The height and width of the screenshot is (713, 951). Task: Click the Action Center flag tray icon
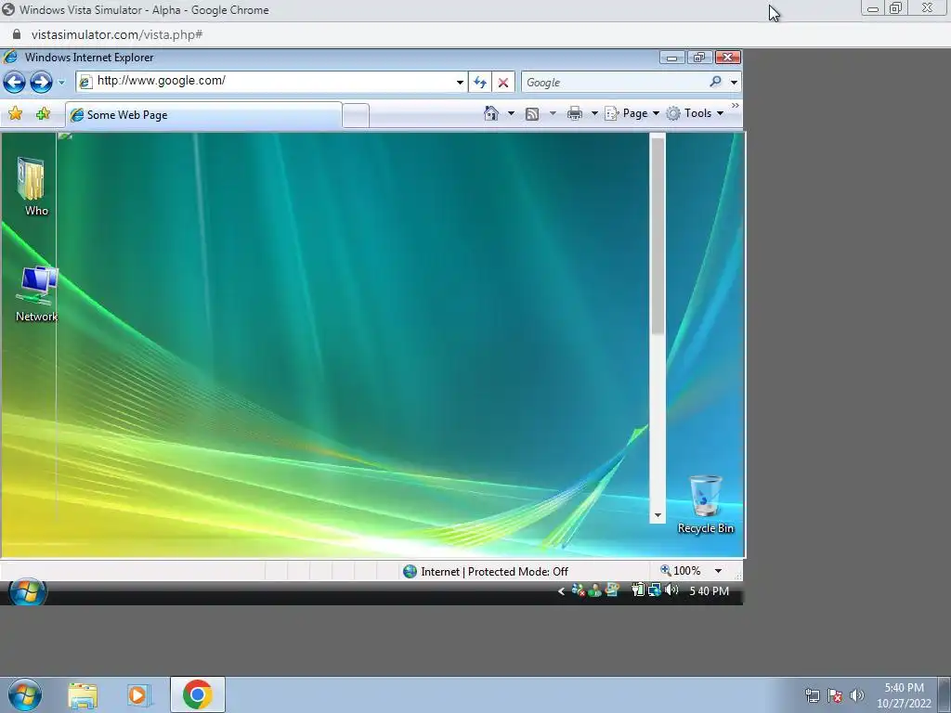[835, 696]
